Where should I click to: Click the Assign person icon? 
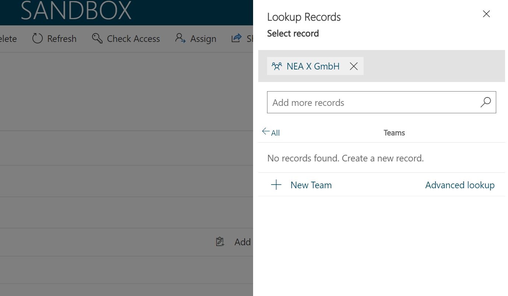point(181,38)
